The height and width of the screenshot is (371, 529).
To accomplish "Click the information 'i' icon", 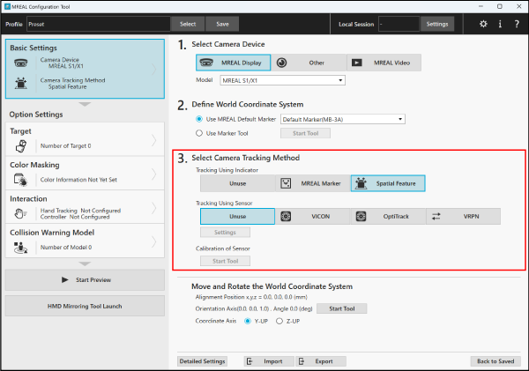I will point(500,24).
